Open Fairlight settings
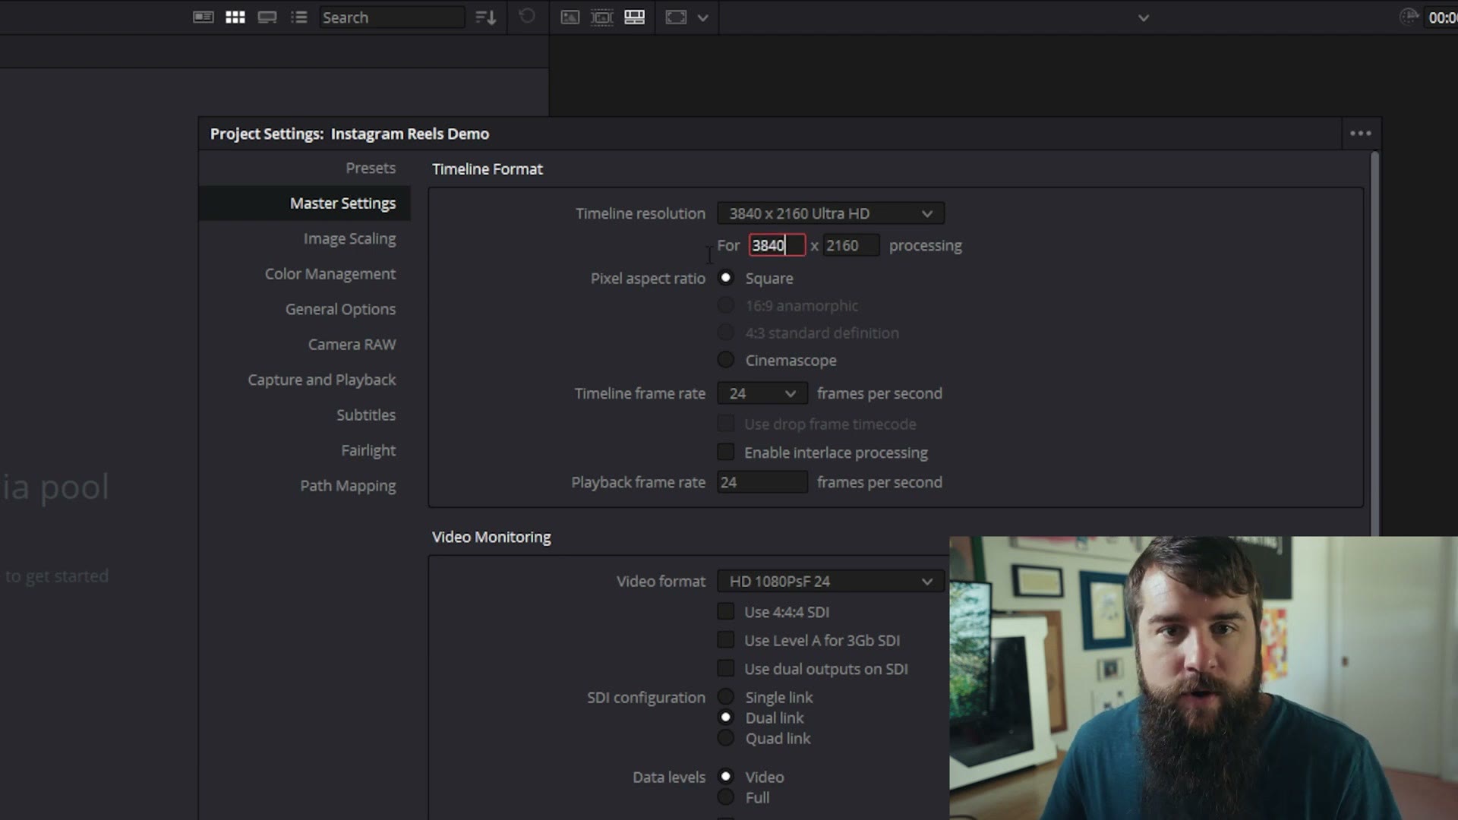Screen dimensions: 1458x820 (x=368, y=450)
